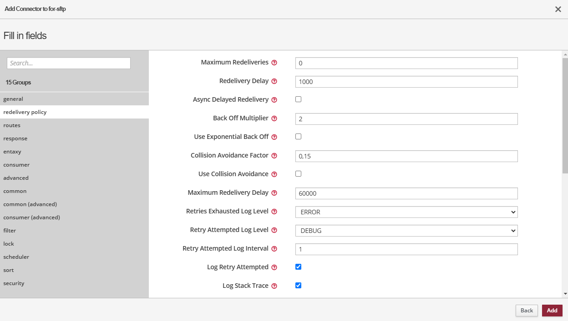This screenshot has height=321, width=568.
Task: Enable Async Delayed Redelivery checkbox
Action: coord(299,99)
